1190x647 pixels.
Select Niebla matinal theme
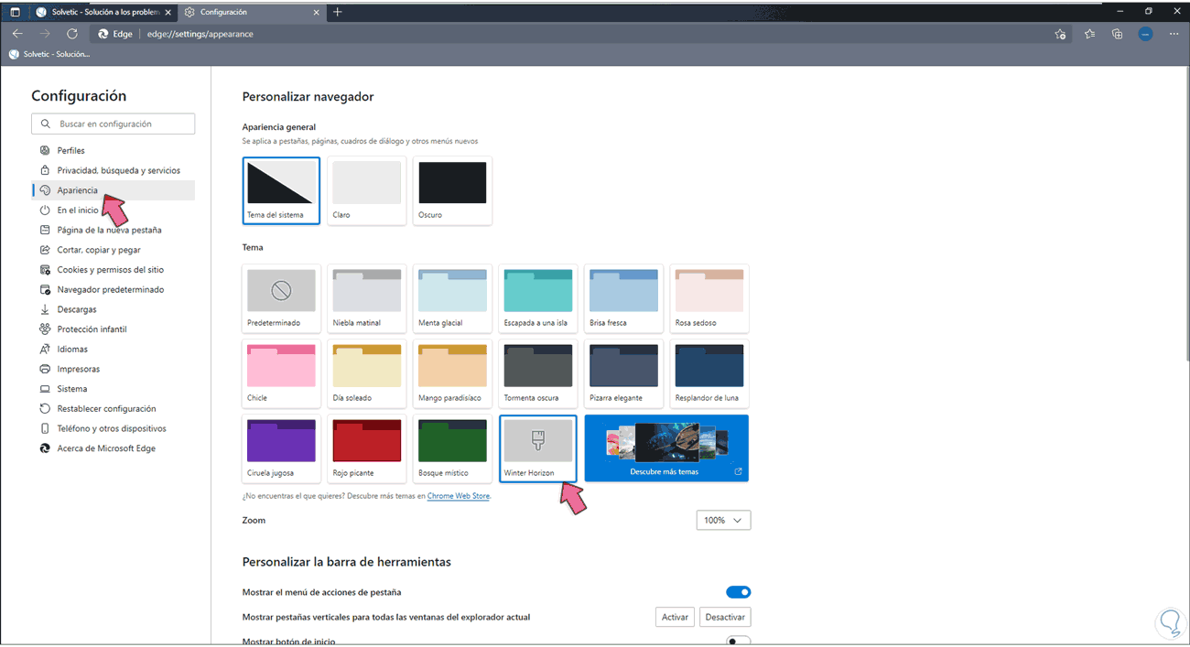[x=366, y=298]
